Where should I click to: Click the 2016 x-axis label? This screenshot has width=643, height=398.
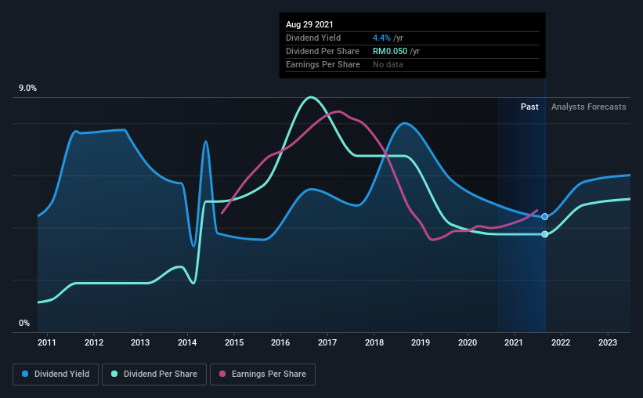[x=280, y=342]
